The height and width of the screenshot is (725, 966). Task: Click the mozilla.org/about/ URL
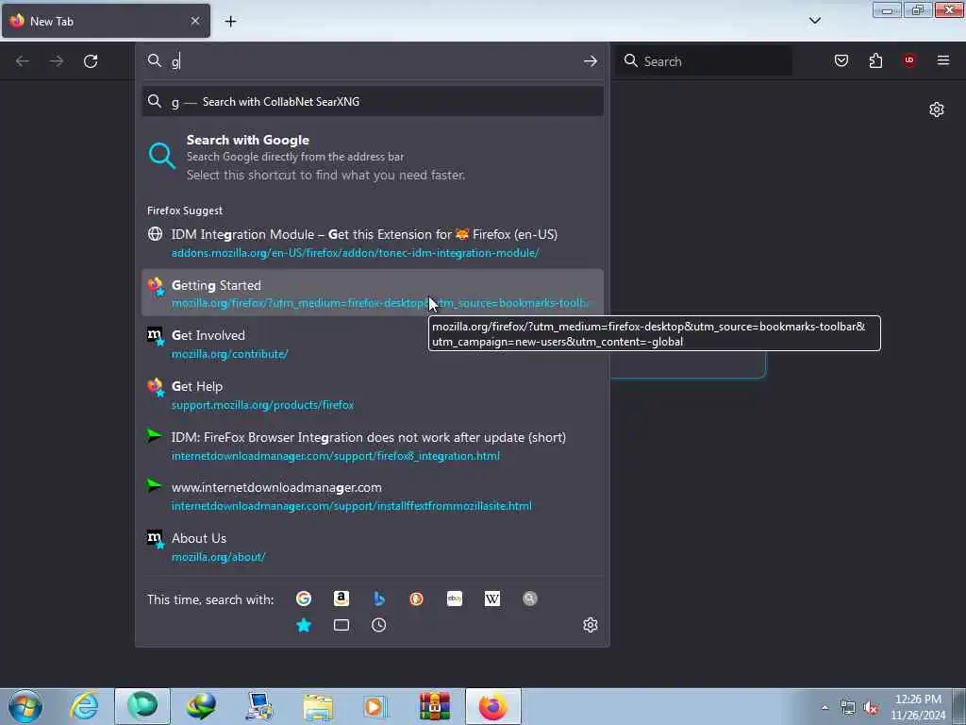click(218, 557)
